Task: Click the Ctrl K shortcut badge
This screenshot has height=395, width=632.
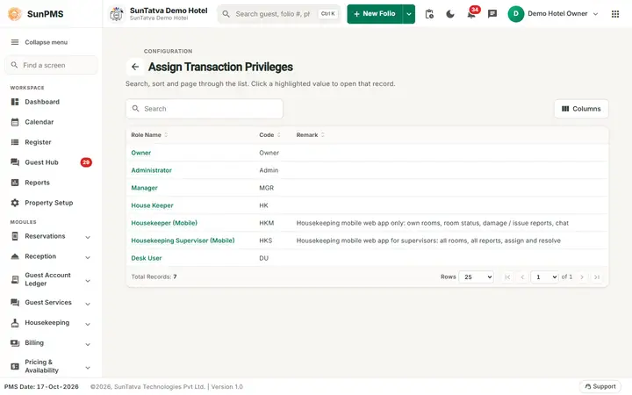Action: (x=327, y=14)
